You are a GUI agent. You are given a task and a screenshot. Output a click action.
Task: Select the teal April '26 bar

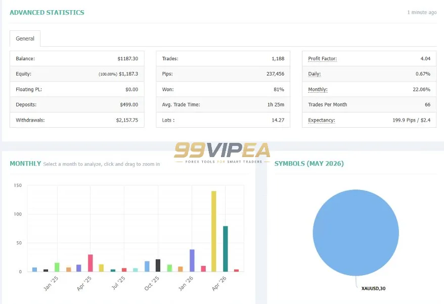point(226,249)
